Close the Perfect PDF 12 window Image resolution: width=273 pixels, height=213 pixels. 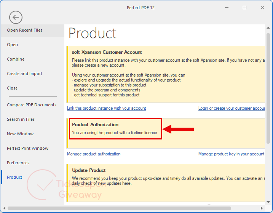coord(263,8)
